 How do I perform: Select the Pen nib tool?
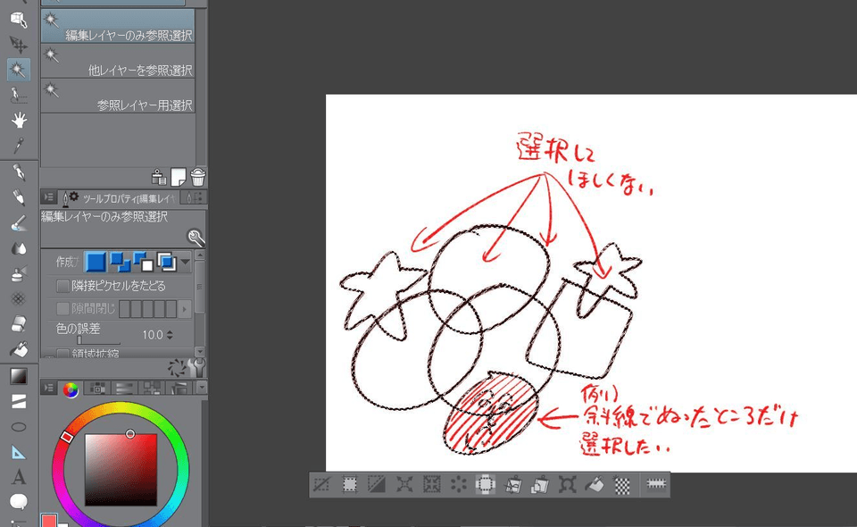[19, 172]
